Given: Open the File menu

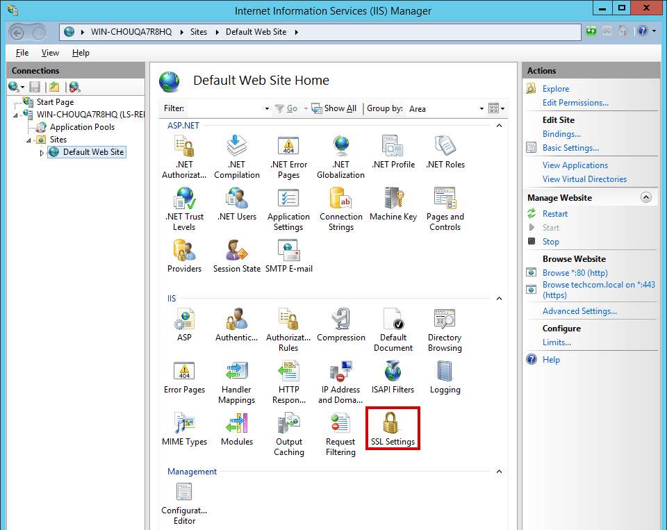Looking at the screenshot, I should pyautogui.click(x=22, y=53).
